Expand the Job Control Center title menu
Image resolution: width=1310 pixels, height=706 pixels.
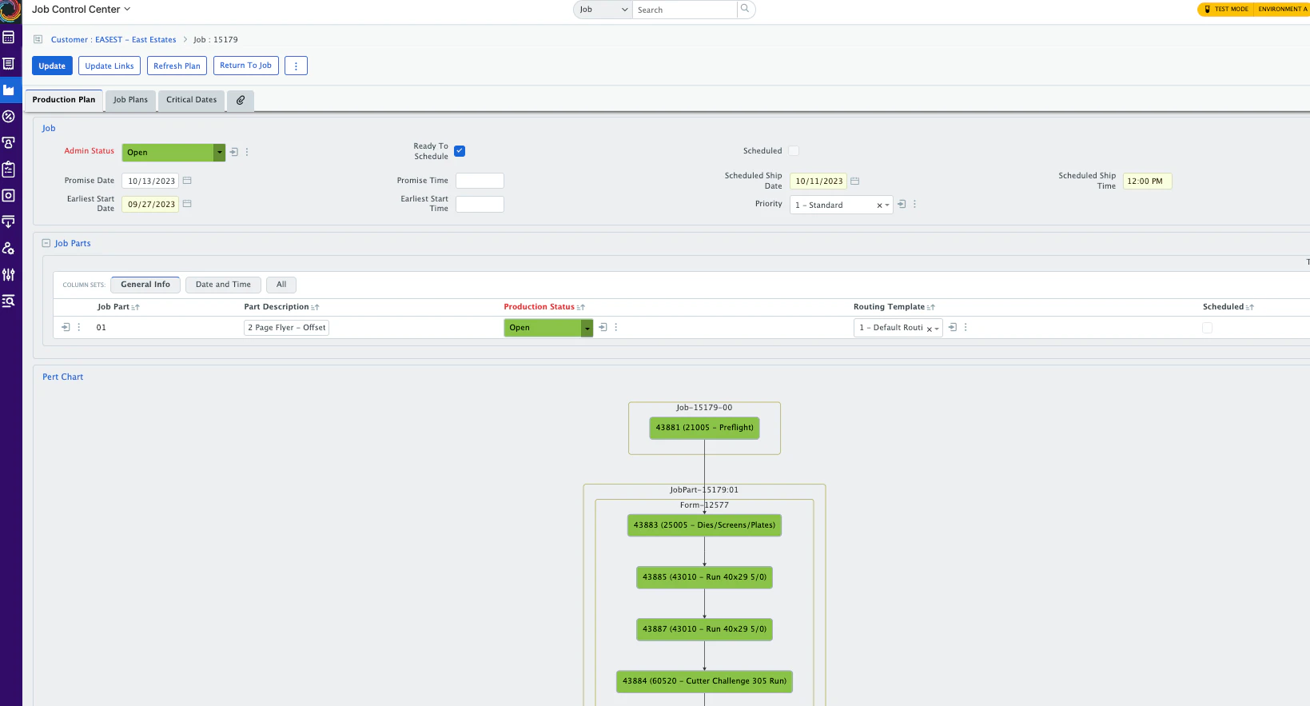82,10
